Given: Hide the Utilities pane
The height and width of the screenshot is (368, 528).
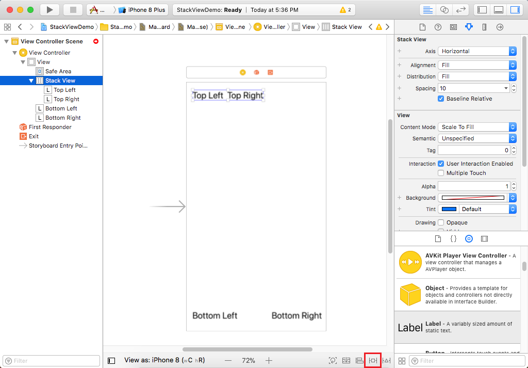Looking at the screenshot, I should click(x=515, y=10).
